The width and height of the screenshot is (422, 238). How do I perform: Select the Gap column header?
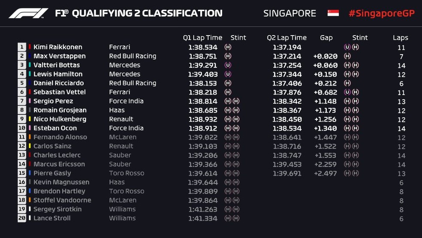point(326,38)
